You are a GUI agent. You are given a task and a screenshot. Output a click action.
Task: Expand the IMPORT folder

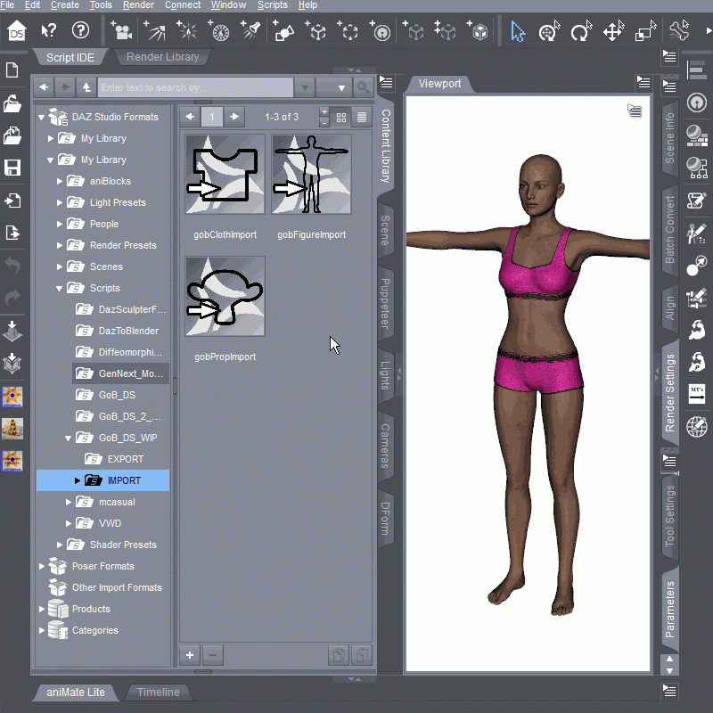pyautogui.click(x=78, y=480)
